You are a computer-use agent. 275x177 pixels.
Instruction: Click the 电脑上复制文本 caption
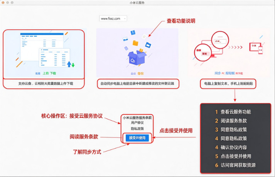pyautogui.click(x=228, y=83)
